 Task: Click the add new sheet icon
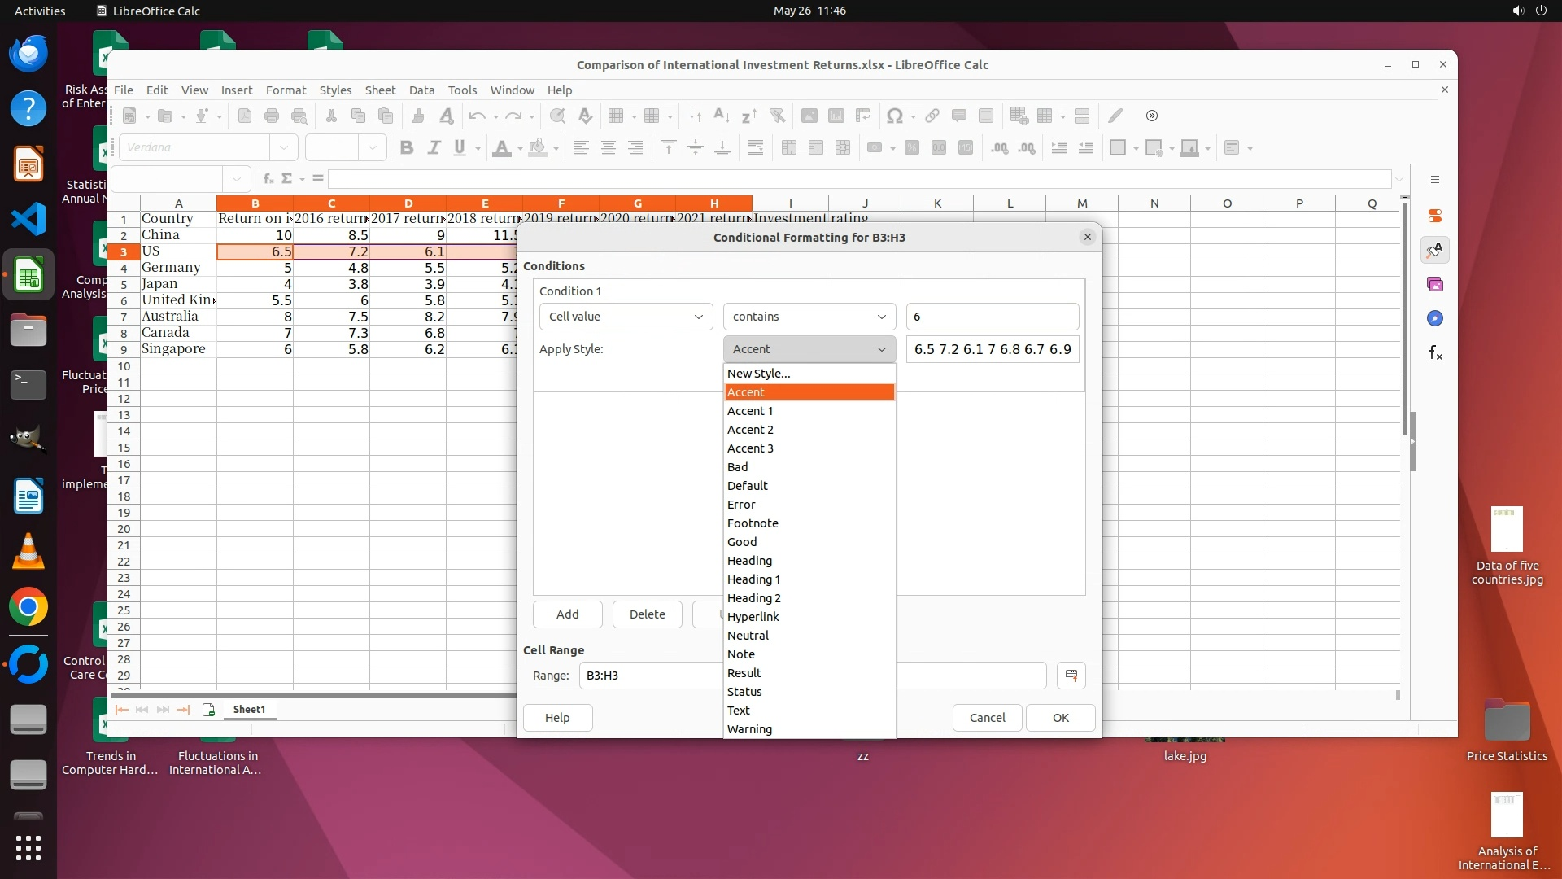[208, 710]
